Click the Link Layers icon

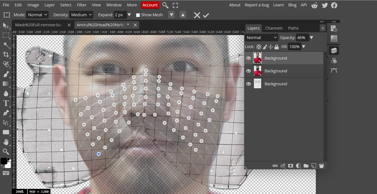point(275,166)
